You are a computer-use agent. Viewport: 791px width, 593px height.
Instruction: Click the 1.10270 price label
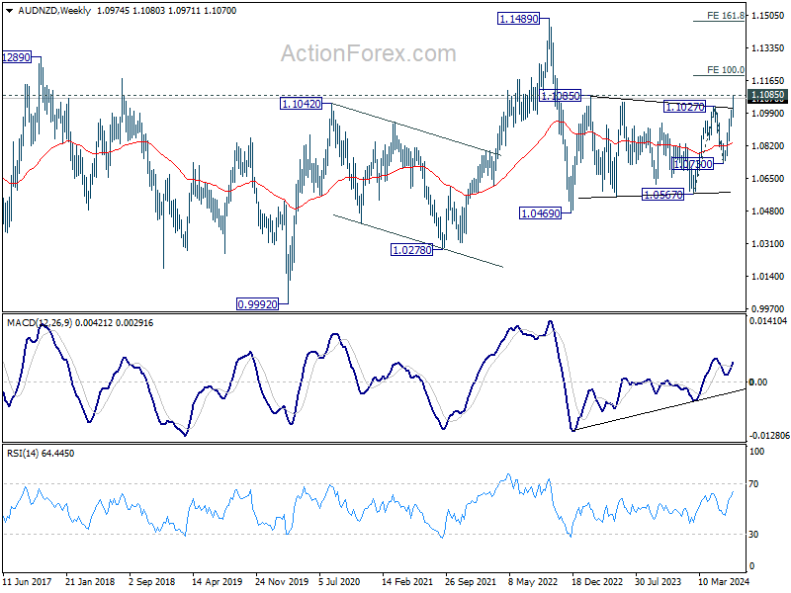(x=684, y=107)
